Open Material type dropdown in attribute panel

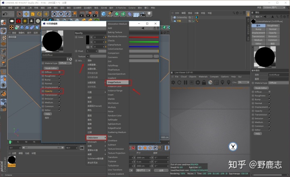tap(278, 83)
